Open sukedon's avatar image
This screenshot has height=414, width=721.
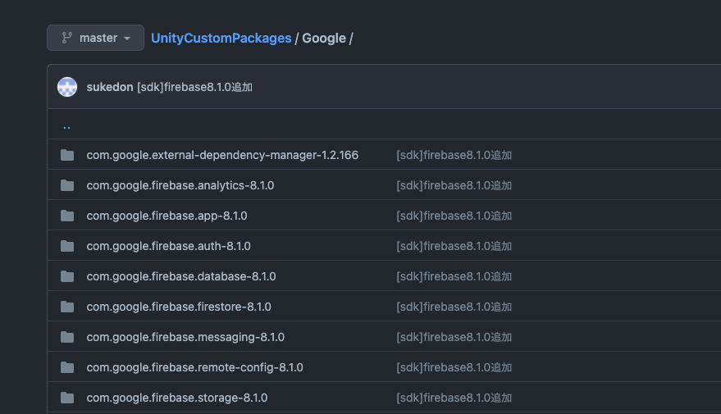67,87
